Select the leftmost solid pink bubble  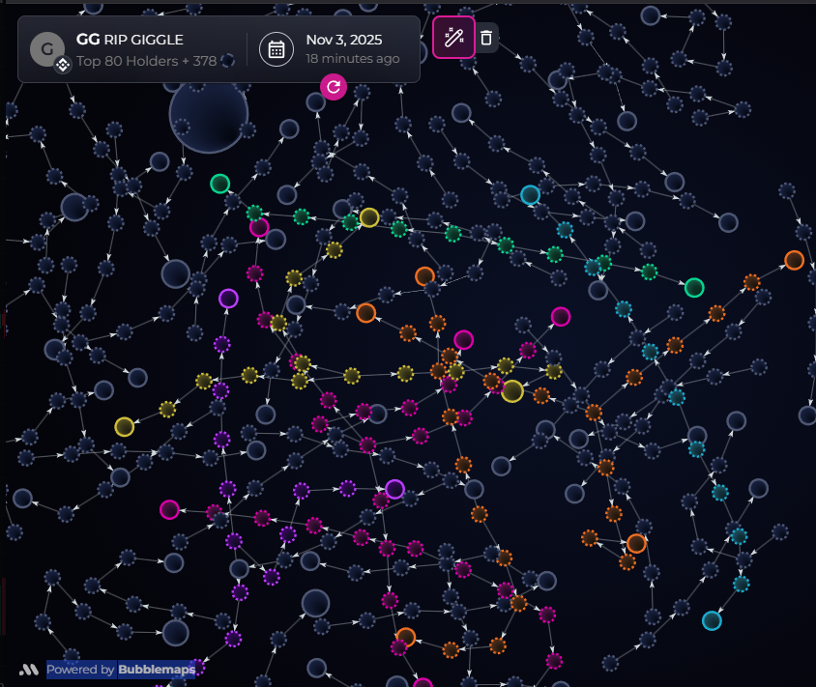coord(169,509)
